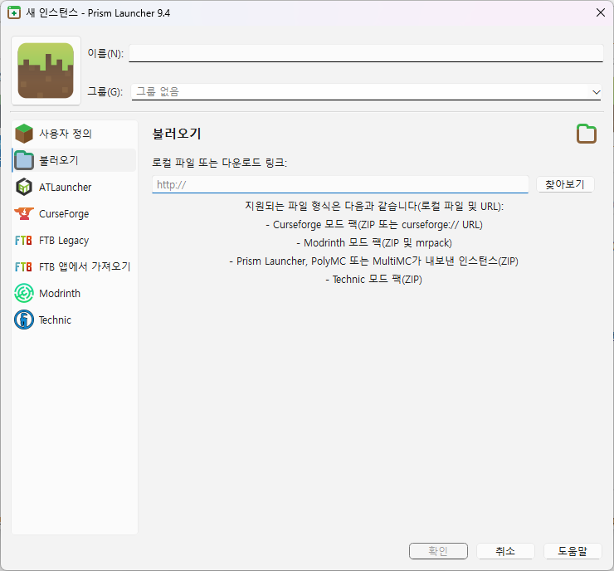This screenshot has height=571, width=614.
Task: Select the Technic blue icon
Action: pyautogui.click(x=24, y=320)
